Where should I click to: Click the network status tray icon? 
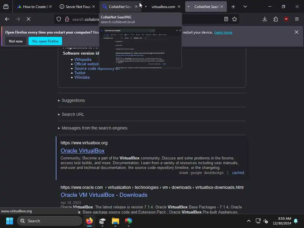click(x=258, y=221)
